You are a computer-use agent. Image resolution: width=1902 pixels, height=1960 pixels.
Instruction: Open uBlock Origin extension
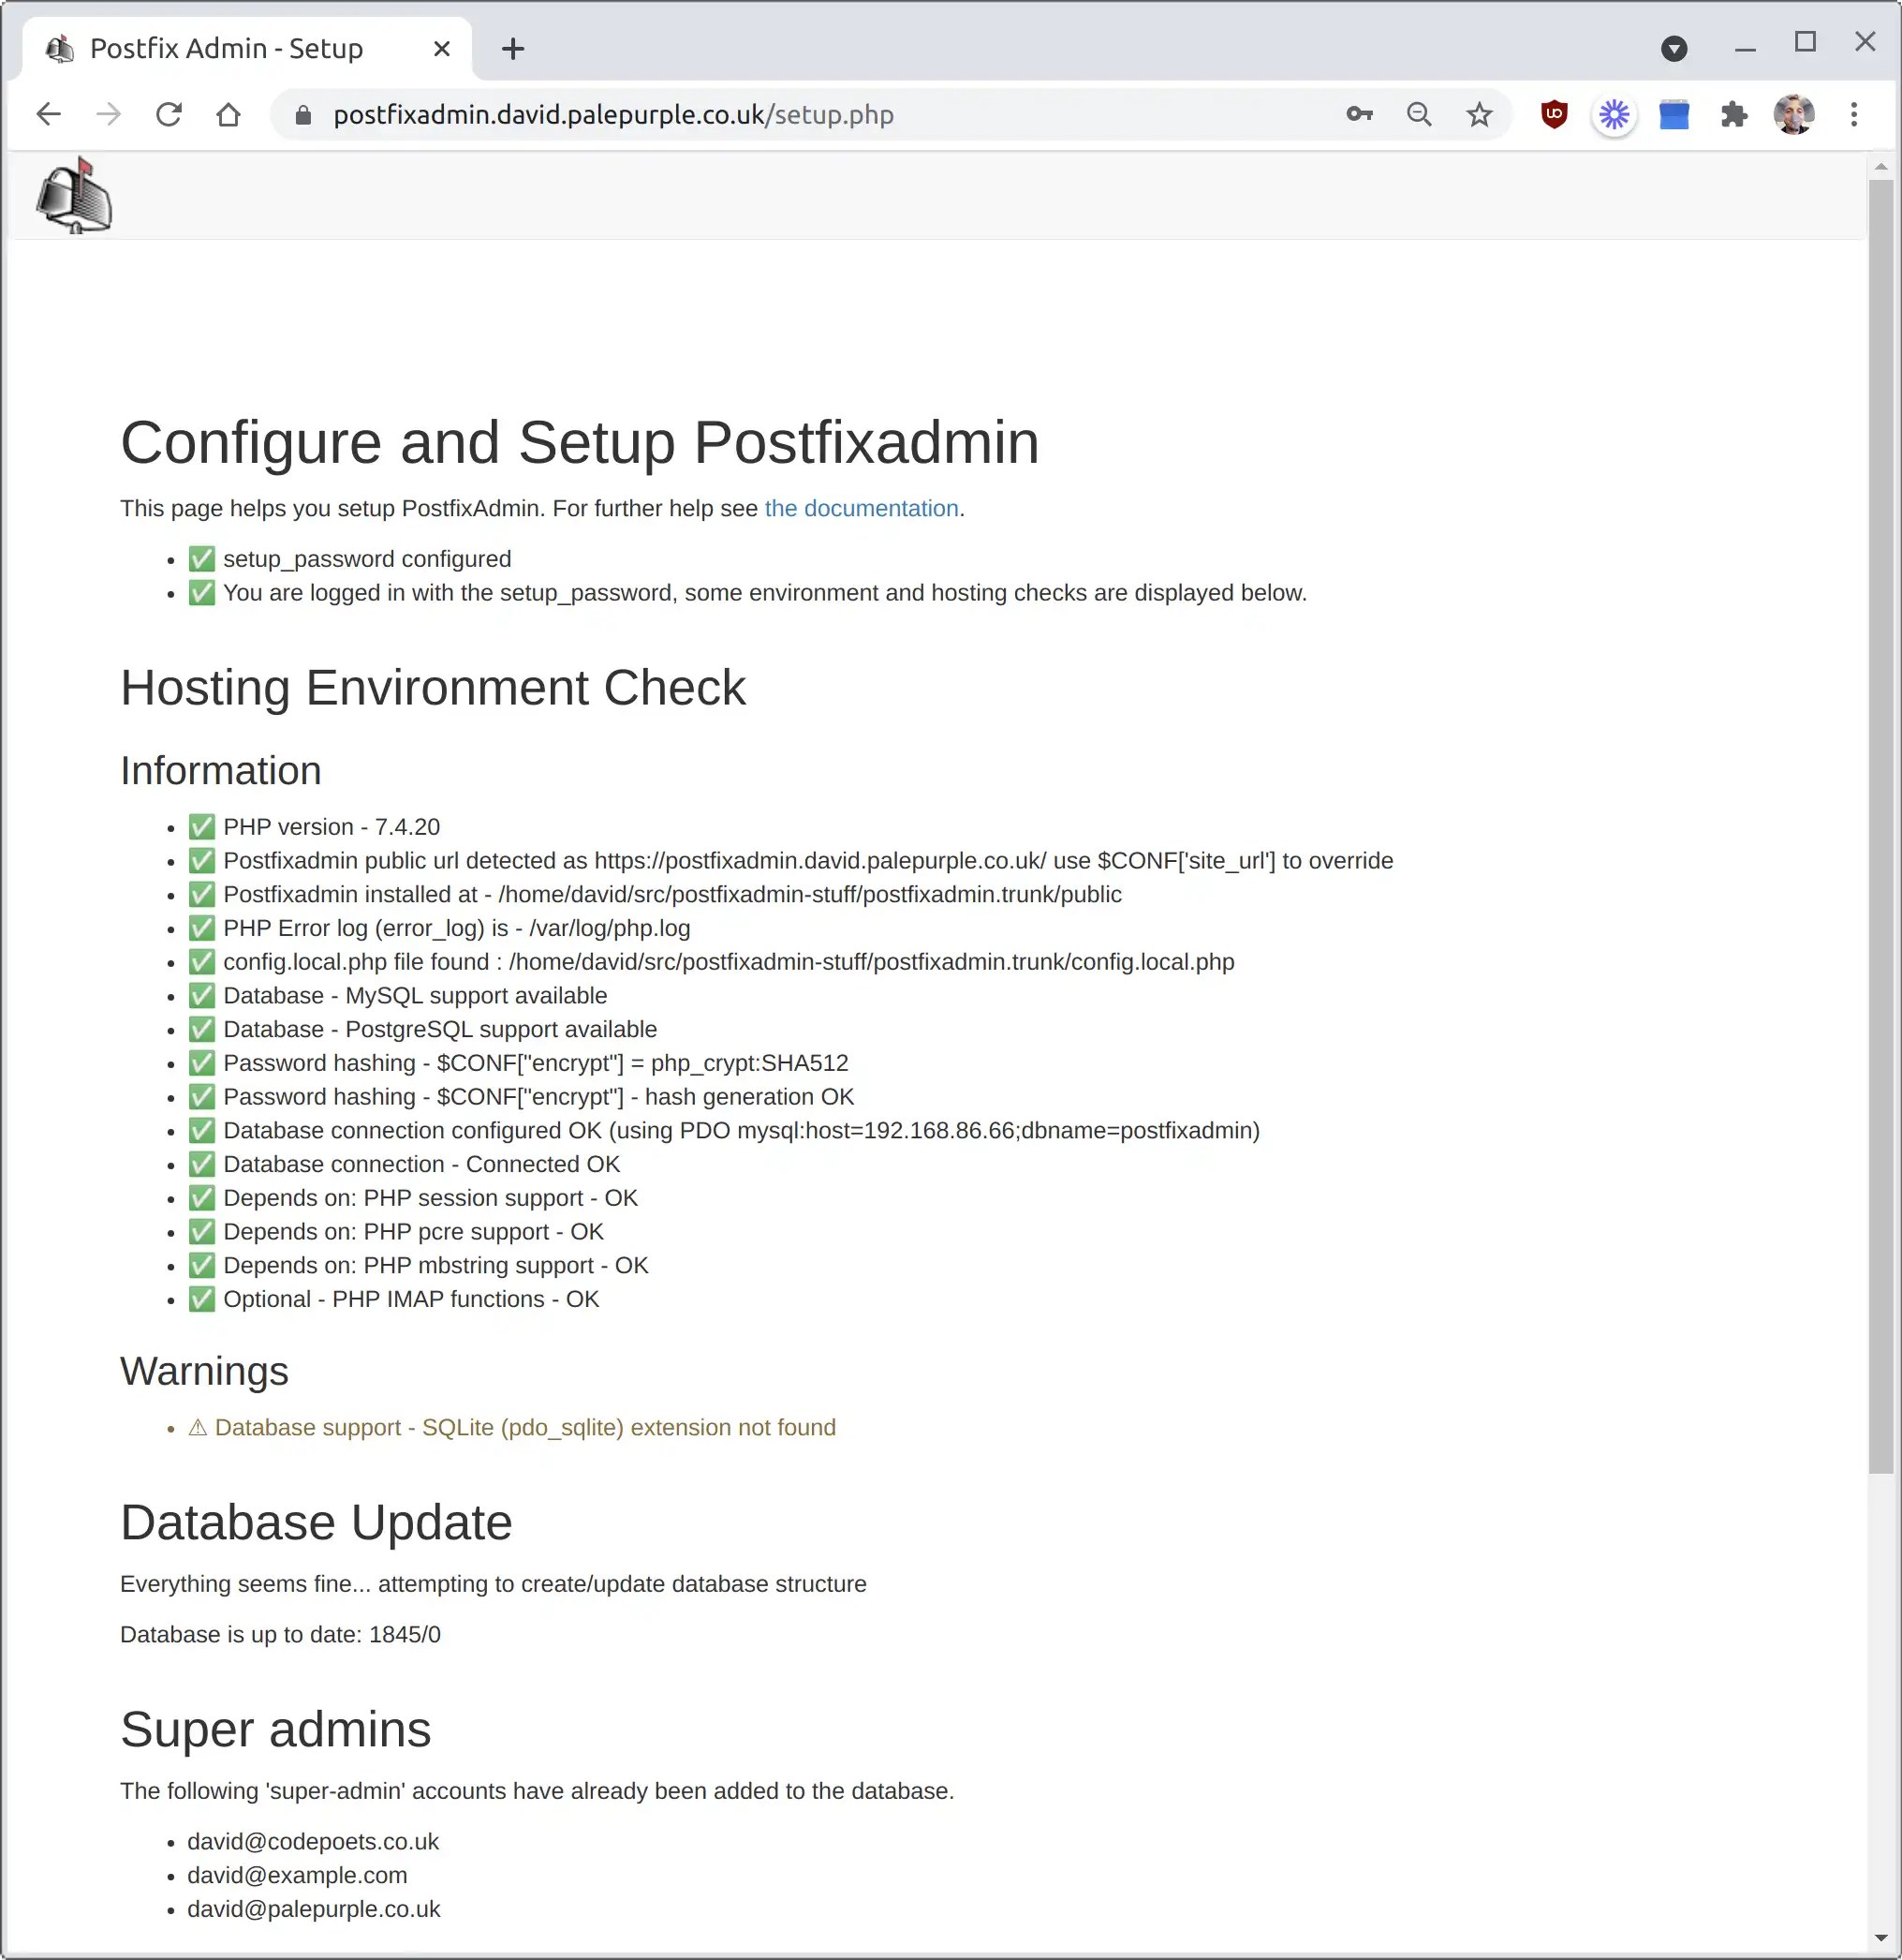tap(1555, 115)
